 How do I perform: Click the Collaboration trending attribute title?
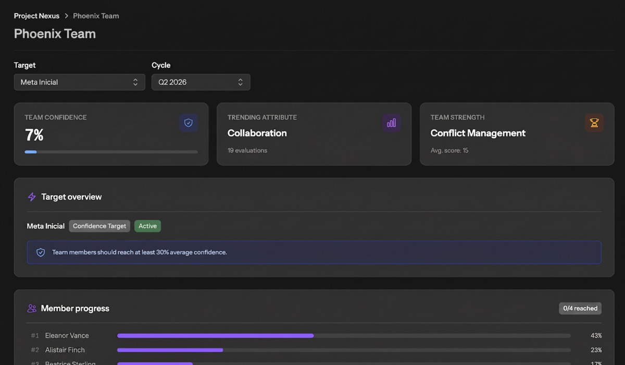coord(257,133)
